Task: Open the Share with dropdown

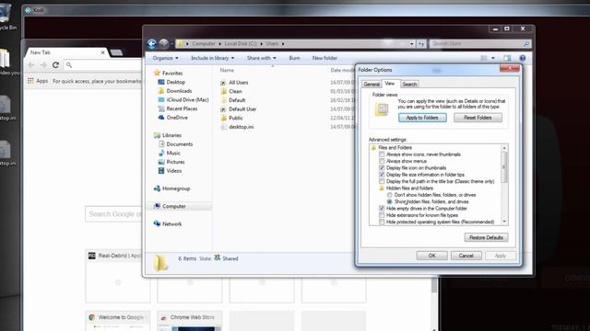Action: (262, 58)
